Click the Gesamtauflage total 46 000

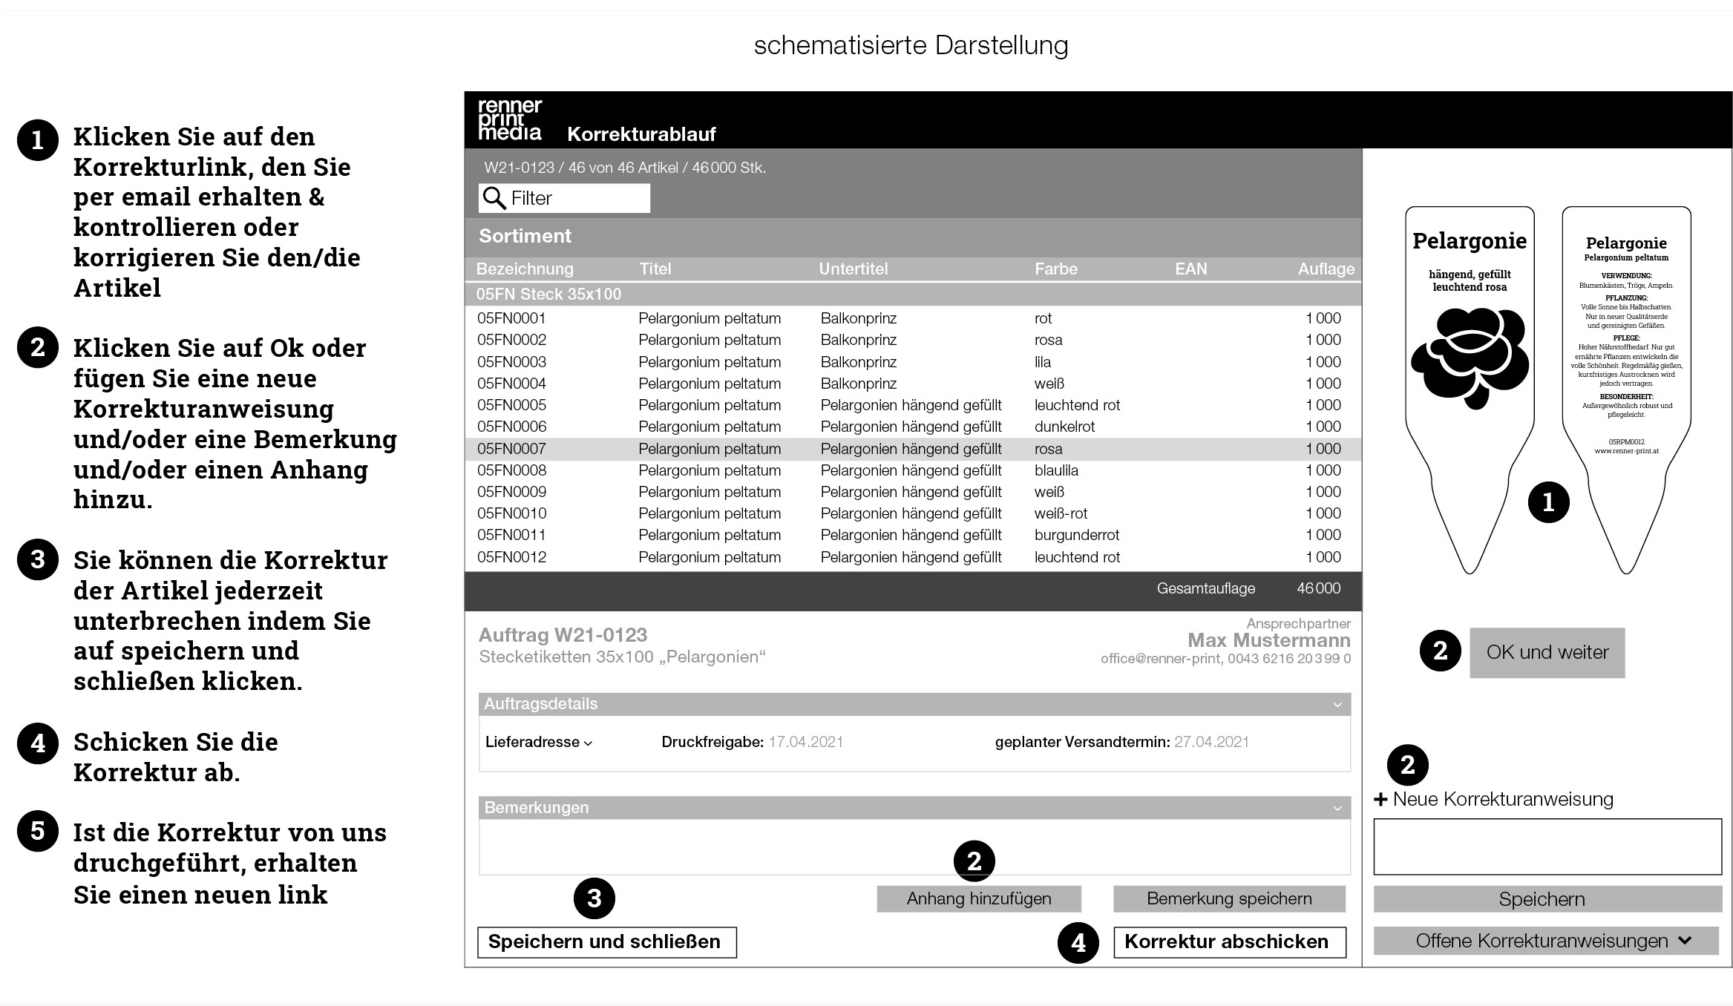1318,588
